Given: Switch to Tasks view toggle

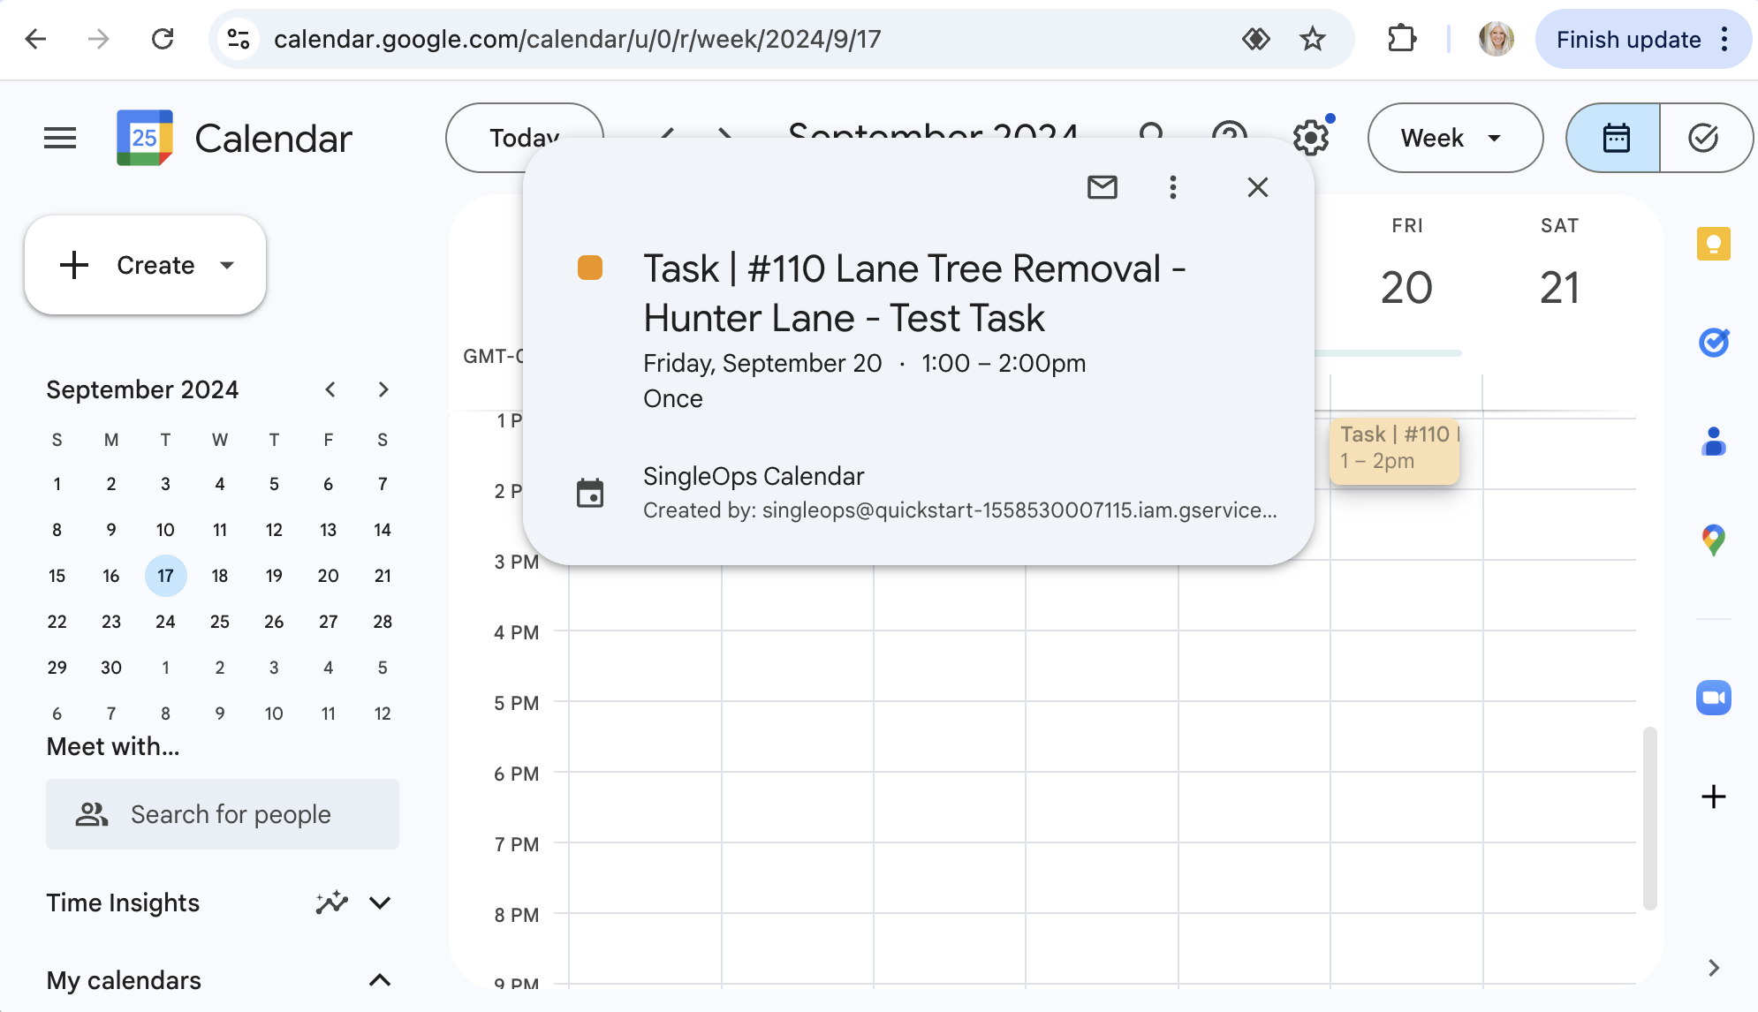Looking at the screenshot, I should (x=1703, y=138).
